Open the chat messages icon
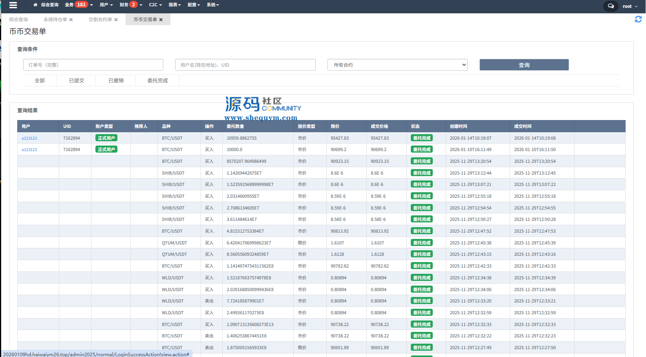This screenshot has width=646, height=357. (611, 6)
